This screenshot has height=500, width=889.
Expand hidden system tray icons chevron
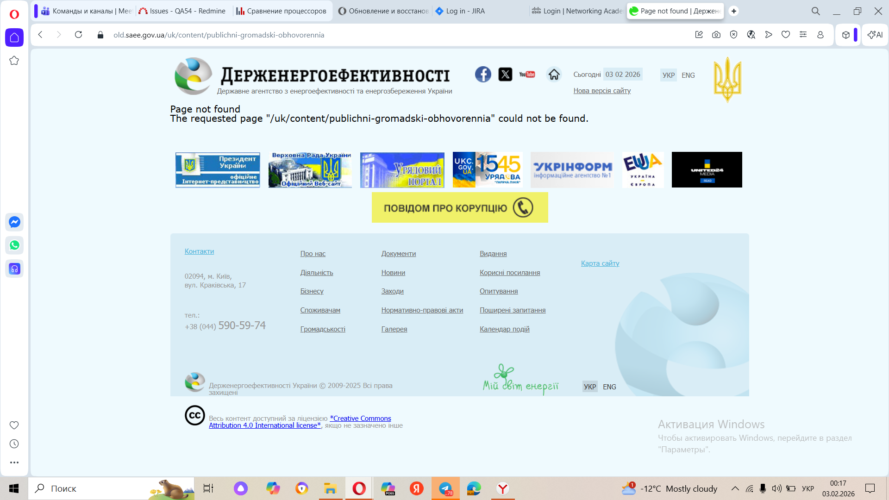pyautogui.click(x=735, y=488)
